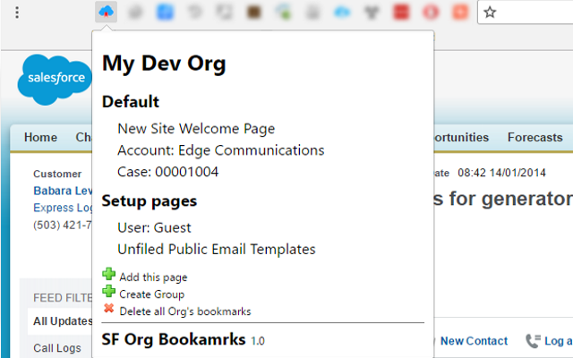Click the SF Org Bookamrks footer title
573x358 pixels.
(x=174, y=339)
